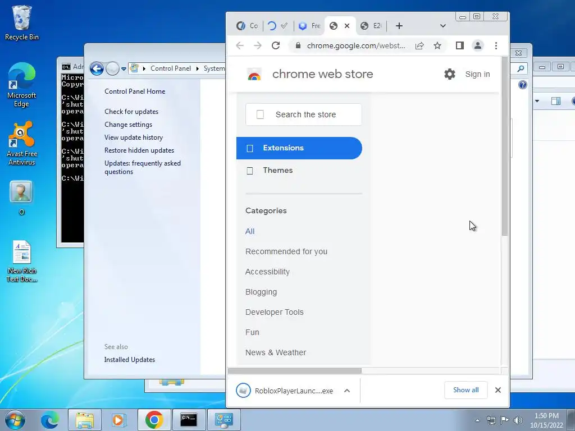The height and width of the screenshot is (431, 575).
Task: Select All category in web store
Action: click(250, 231)
